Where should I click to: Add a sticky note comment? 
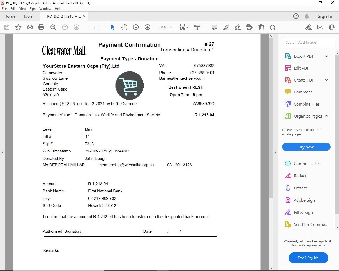pyautogui.click(x=215, y=27)
